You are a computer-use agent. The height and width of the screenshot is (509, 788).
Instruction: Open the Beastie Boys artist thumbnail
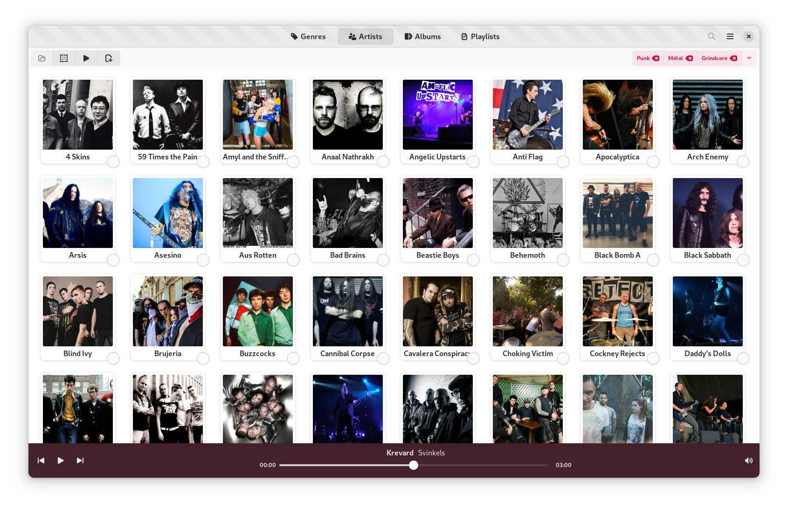[x=438, y=213]
